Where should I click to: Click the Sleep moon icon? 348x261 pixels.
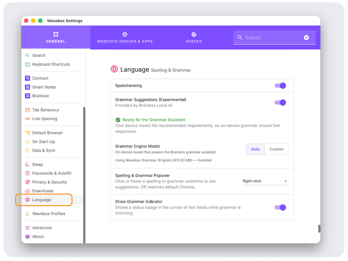coord(27,165)
